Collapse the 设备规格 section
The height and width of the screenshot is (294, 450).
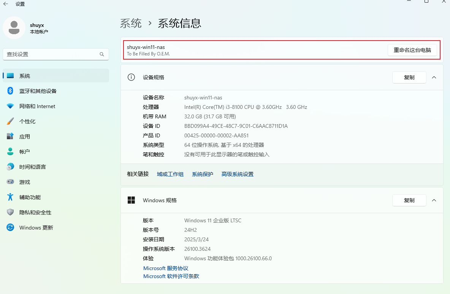pyautogui.click(x=434, y=77)
